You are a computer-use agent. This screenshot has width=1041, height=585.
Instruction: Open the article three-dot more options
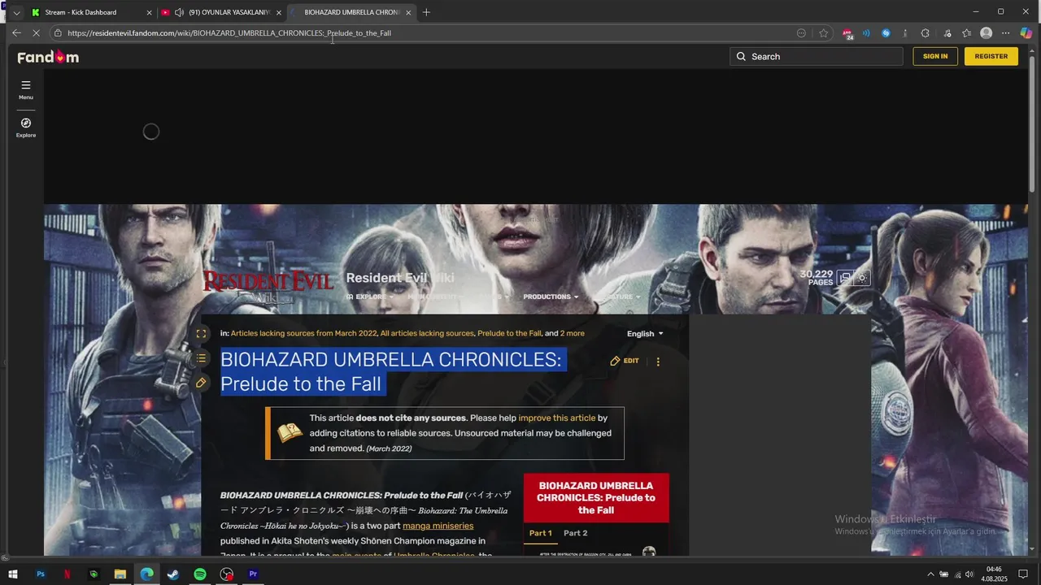[658, 362]
